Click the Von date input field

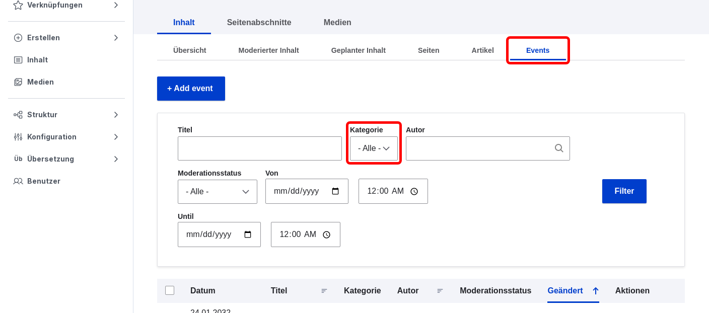pos(307,191)
